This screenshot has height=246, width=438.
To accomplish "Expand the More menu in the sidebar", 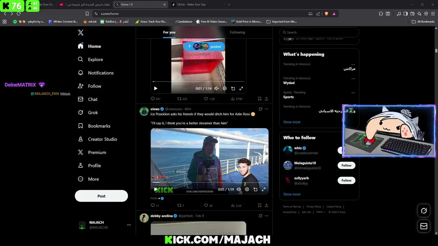I will click(88, 179).
